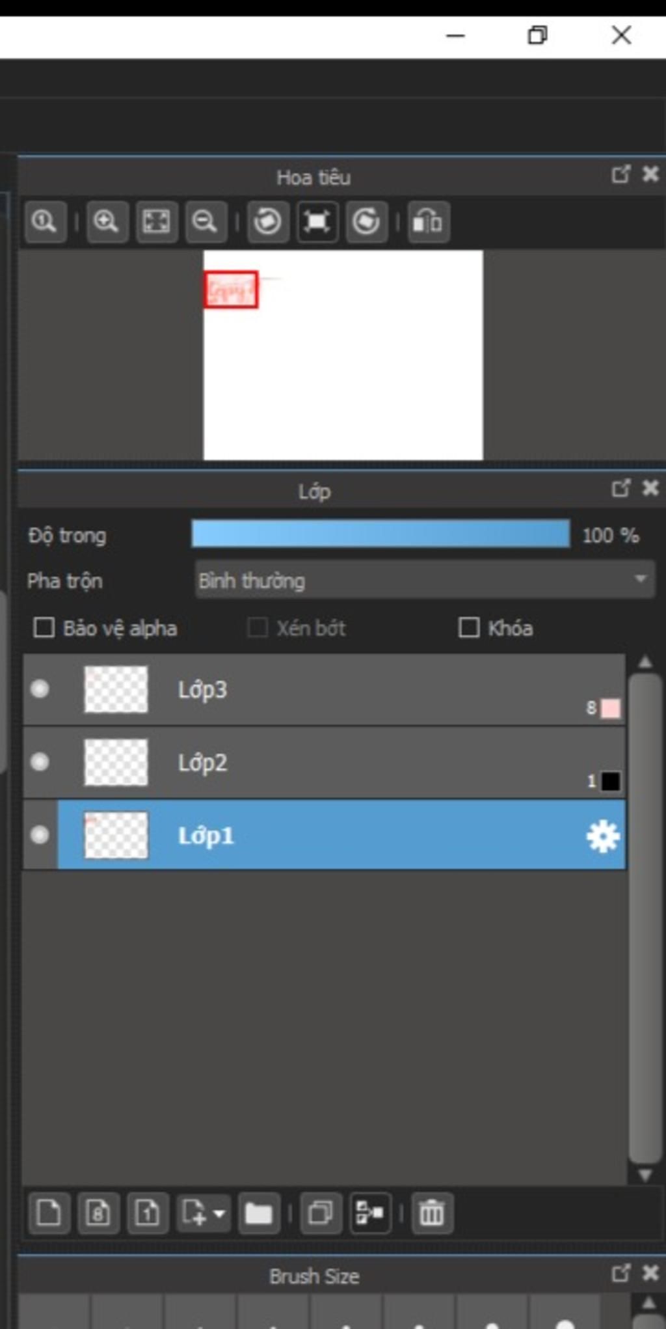Toggle visibility of Lớp2 layer

click(40, 761)
